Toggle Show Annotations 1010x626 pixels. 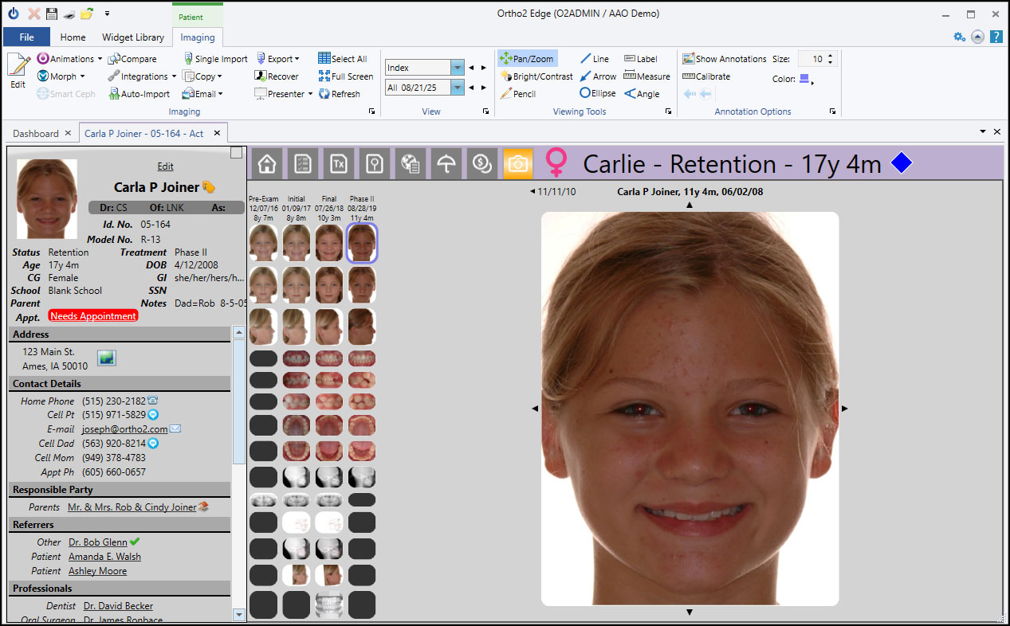point(725,59)
